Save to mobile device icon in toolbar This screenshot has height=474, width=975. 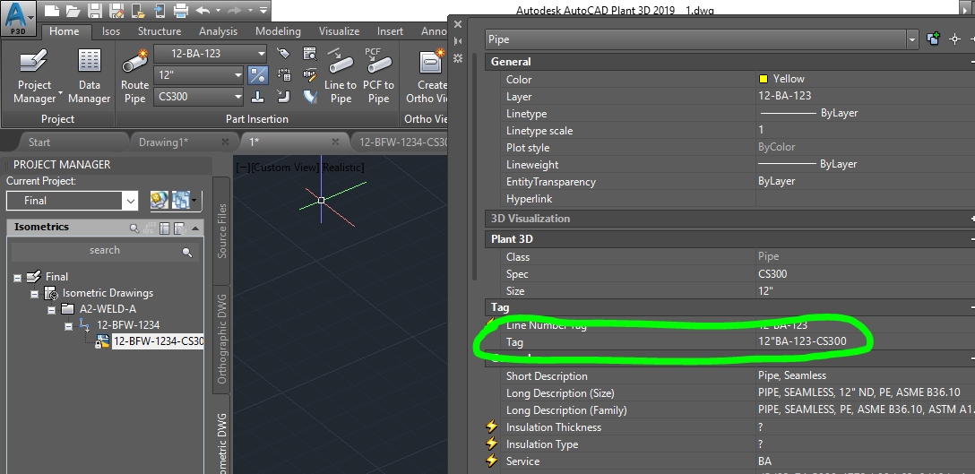[160, 10]
